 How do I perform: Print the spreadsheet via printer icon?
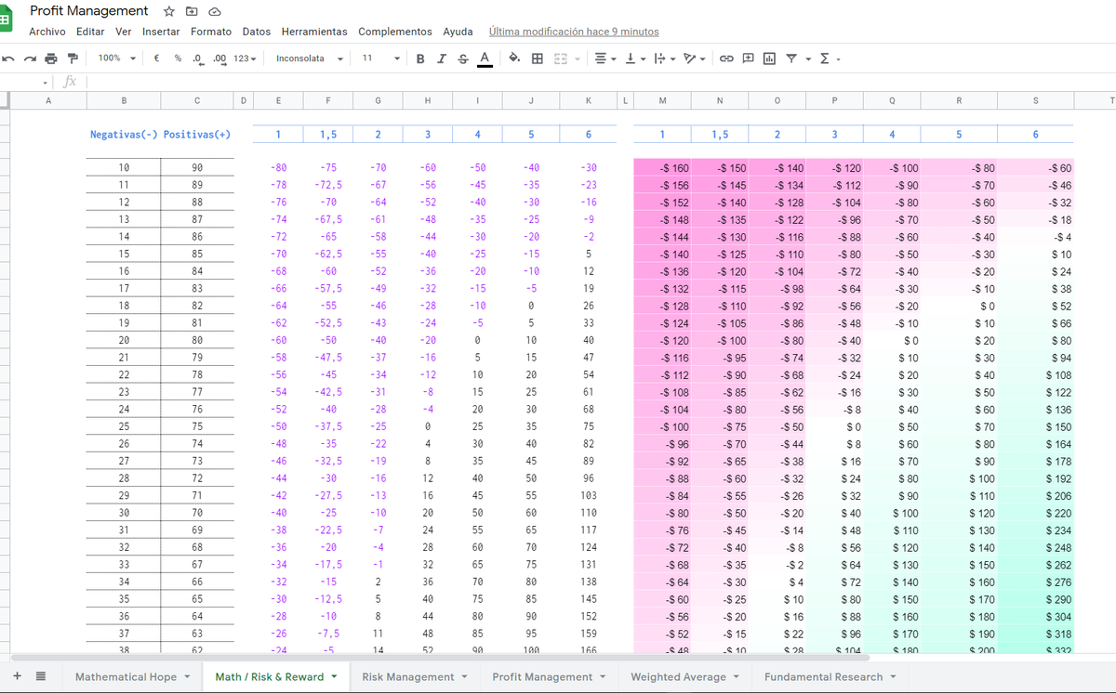51,59
